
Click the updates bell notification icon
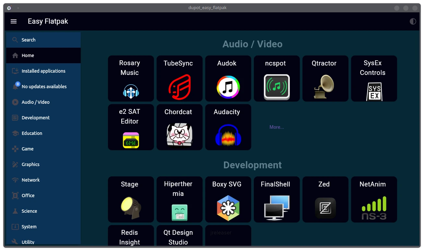[x=15, y=86]
